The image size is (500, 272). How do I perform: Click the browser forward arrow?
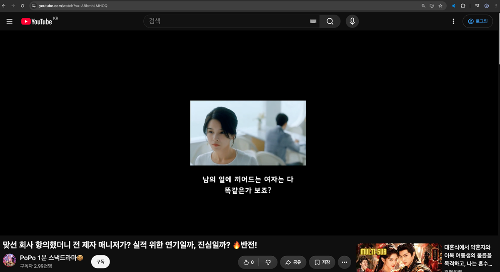coord(13,6)
